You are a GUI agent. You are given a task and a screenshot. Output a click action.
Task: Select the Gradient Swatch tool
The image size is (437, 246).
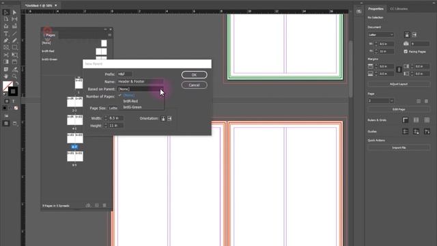pyautogui.click(x=6, y=62)
